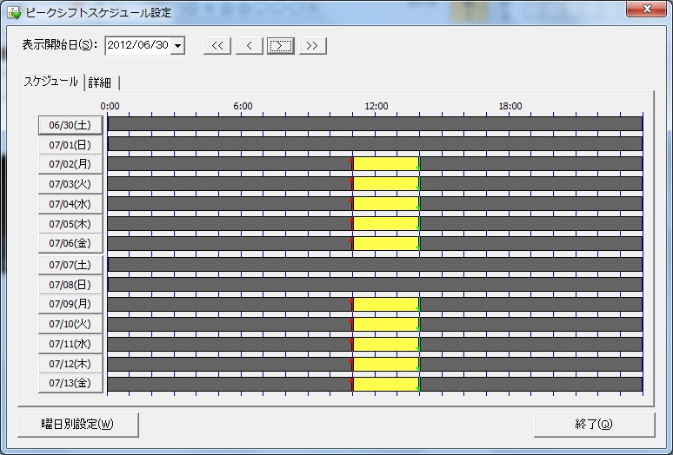Click the 07/10(火) day button

[70, 324]
